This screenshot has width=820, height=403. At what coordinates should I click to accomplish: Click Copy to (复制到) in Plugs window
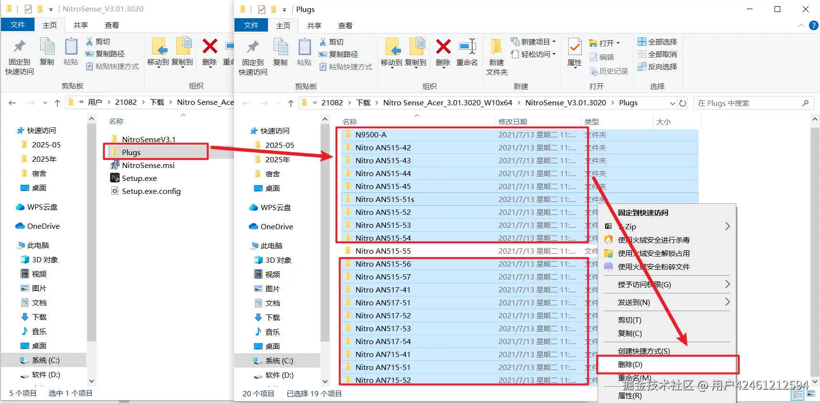tap(415, 53)
